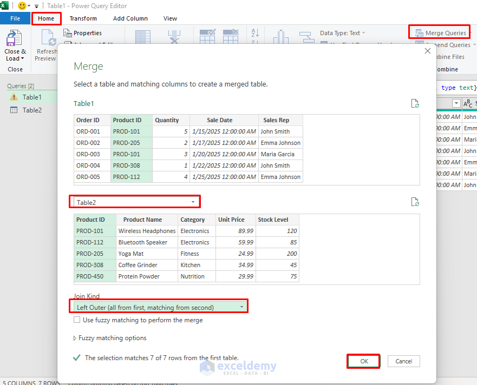Refresh the Table2 preview in Merge dialog
The height and width of the screenshot is (385, 477).
tap(415, 202)
